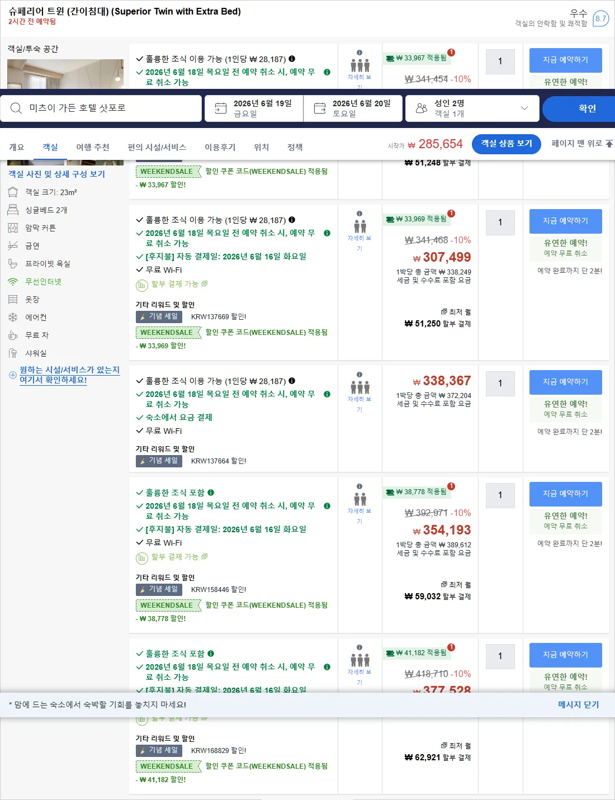Click the cancellation info icon in the ₩338,367 offer
615x800 pixels.
327,394
